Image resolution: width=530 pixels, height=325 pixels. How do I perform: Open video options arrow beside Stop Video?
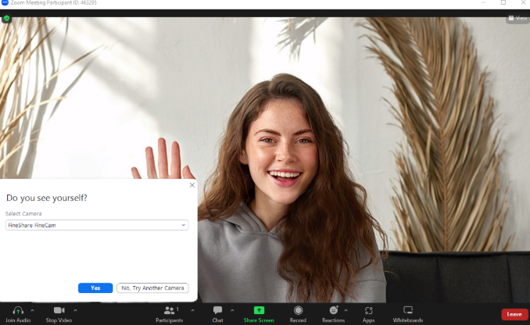pyautogui.click(x=75, y=310)
